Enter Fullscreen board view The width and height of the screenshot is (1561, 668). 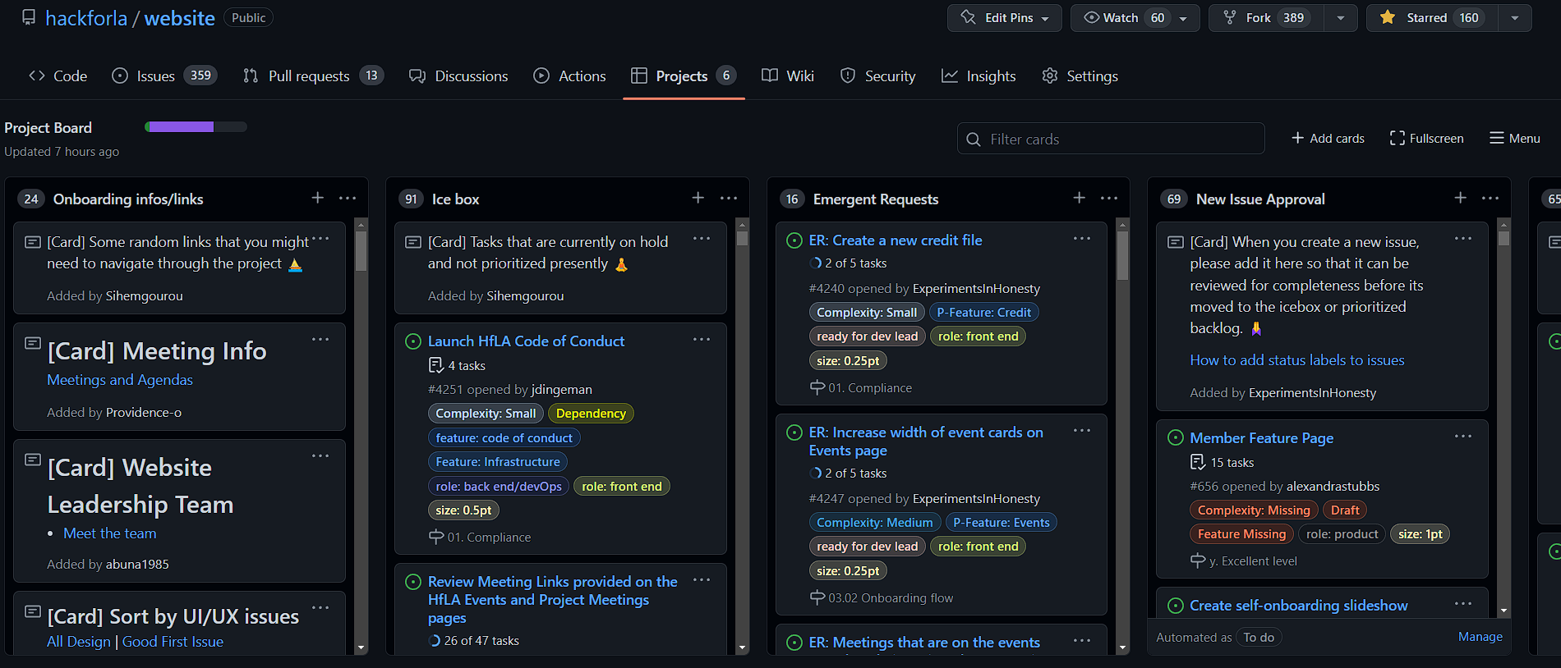(x=1426, y=138)
